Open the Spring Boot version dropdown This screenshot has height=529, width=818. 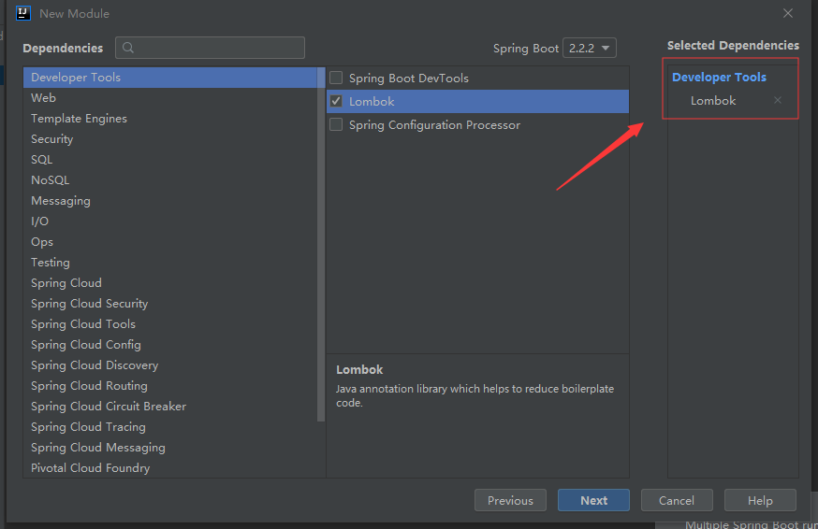pos(590,48)
